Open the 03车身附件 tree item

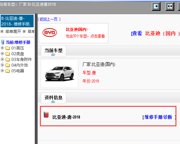tap(22, 59)
